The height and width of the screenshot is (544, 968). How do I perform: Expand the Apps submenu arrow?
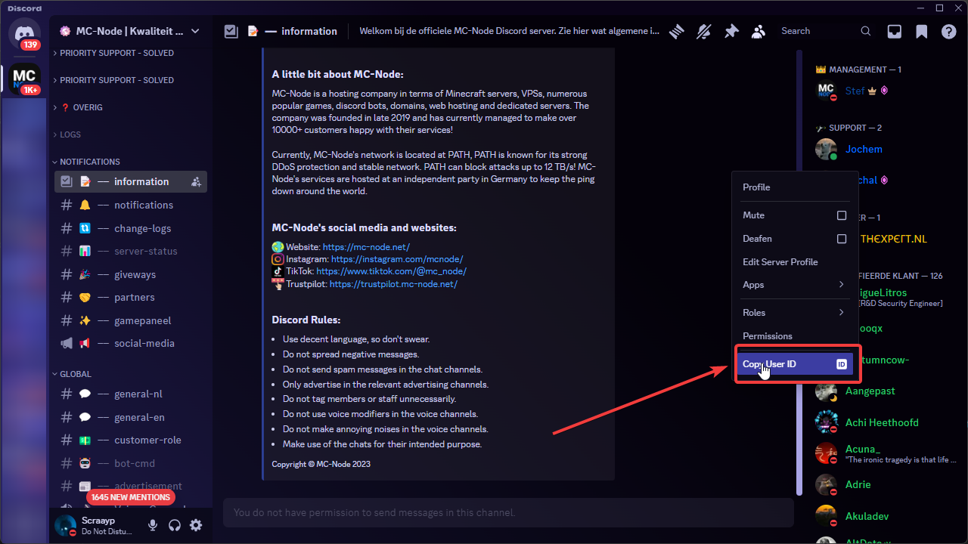pos(841,285)
